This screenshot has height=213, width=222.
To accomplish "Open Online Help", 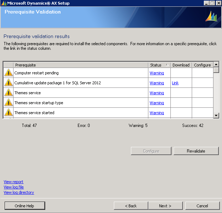I will point(25,206).
